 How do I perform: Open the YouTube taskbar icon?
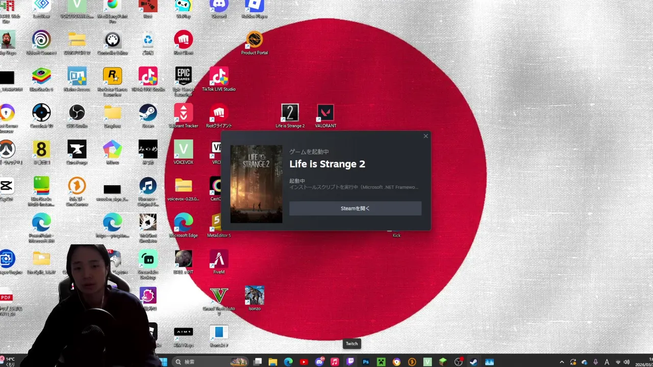(304, 362)
